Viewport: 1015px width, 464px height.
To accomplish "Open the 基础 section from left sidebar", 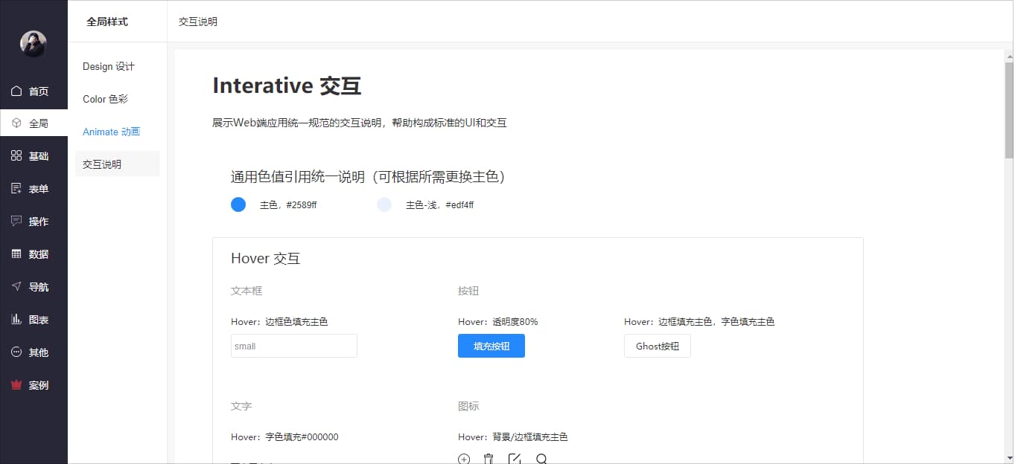I will pos(16,155).
